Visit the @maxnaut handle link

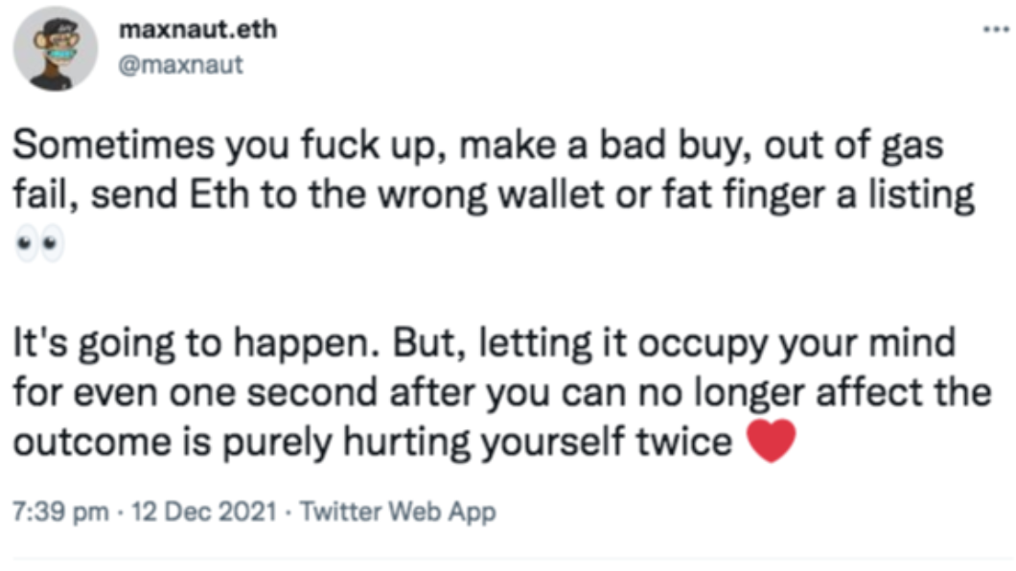(x=181, y=65)
